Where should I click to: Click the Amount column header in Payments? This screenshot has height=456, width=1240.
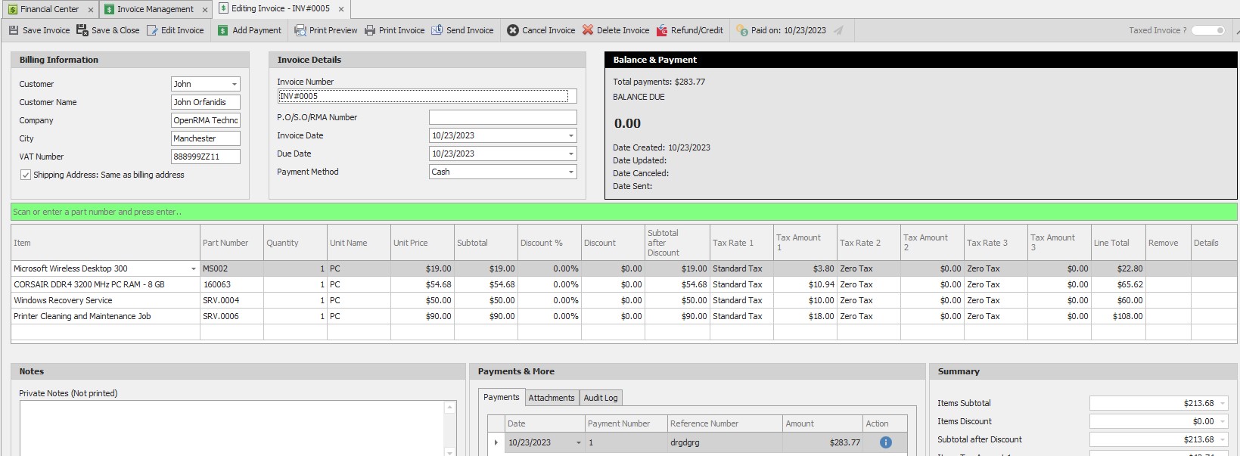tap(823, 423)
